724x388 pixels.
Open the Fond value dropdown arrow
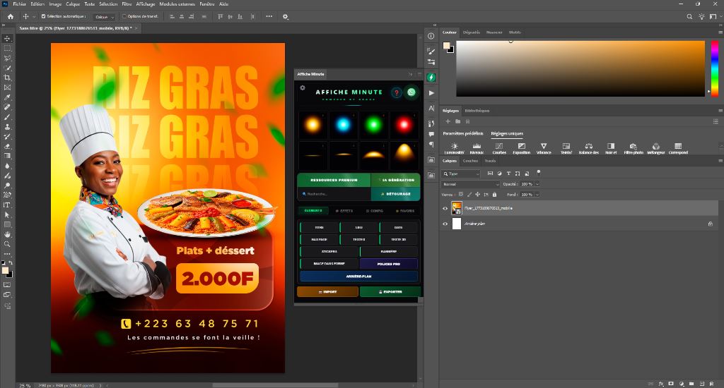pyautogui.click(x=537, y=195)
